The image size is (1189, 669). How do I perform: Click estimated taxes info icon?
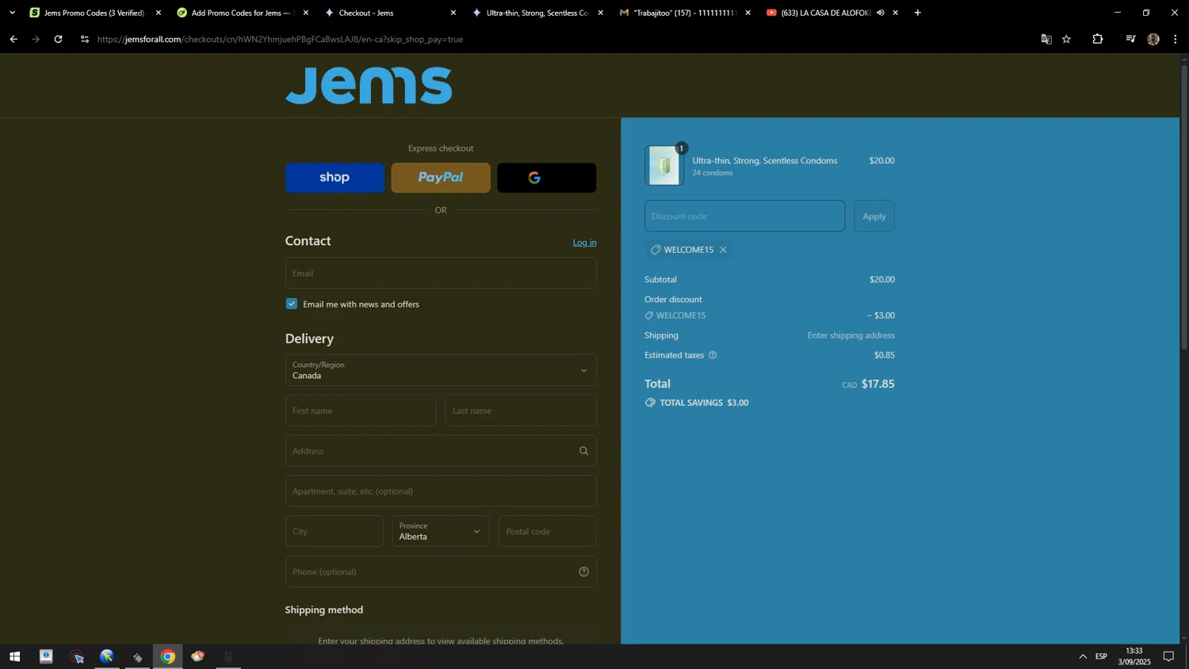coord(713,355)
